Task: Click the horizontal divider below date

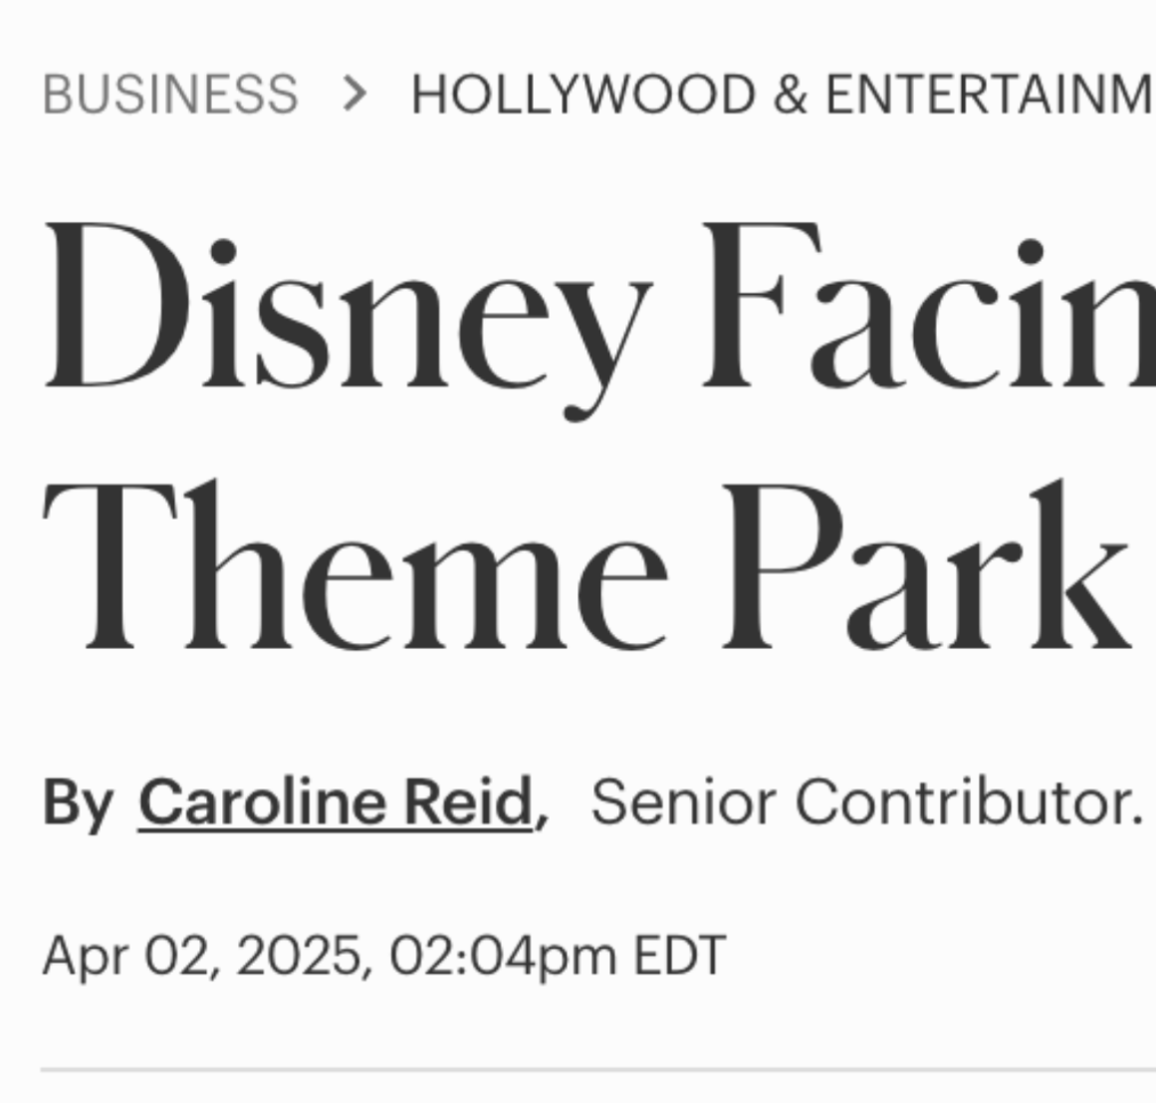Action: pyautogui.click(x=597, y=1068)
